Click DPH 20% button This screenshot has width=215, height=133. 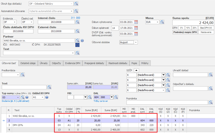coord(195,28)
